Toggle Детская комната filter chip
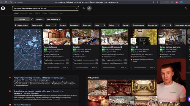The height and width of the screenshot is (106, 190). click(138, 25)
